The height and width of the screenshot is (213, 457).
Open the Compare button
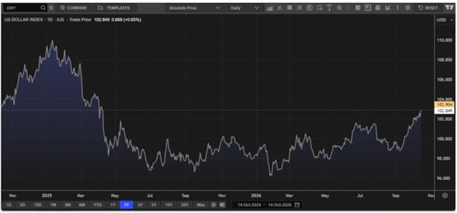coord(74,8)
